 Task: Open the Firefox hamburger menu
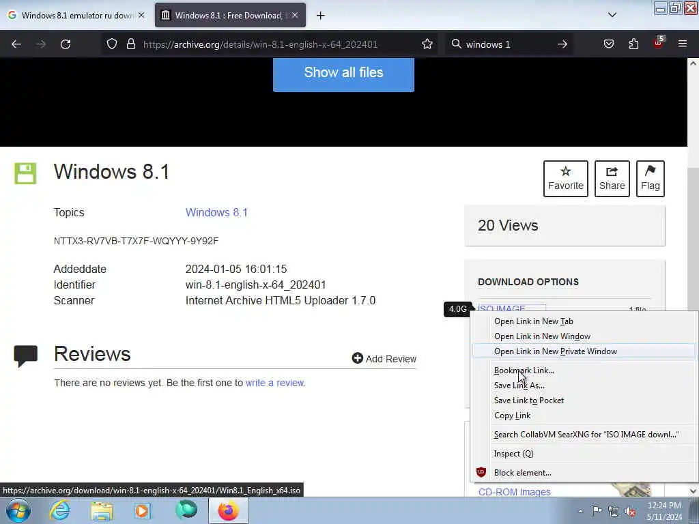click(683, 44)
